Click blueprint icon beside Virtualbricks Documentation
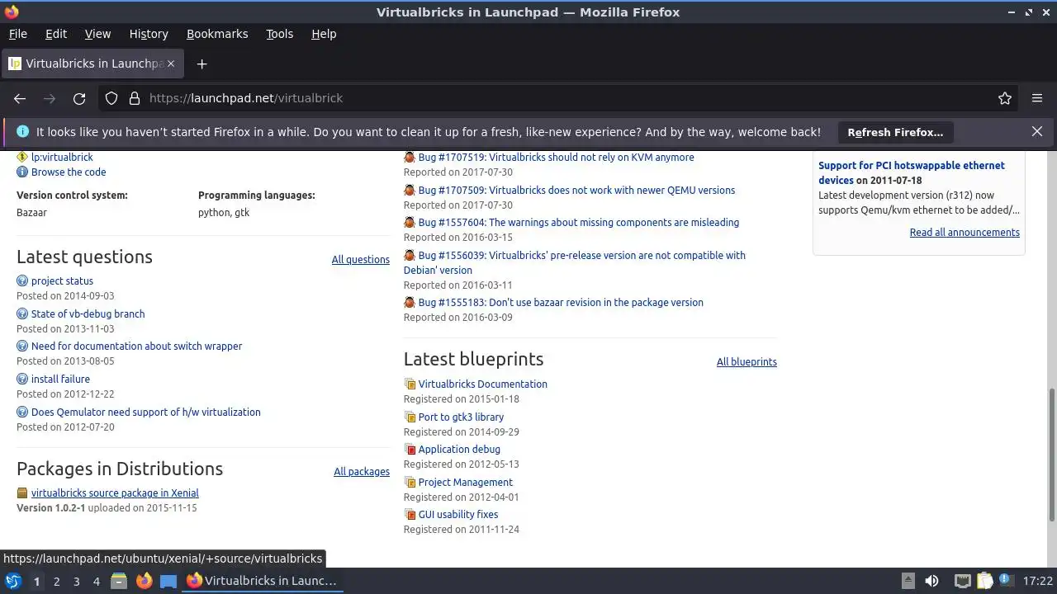Viewport: 1057px width, 594px height. pyautogui.click(x=410, y=384)
